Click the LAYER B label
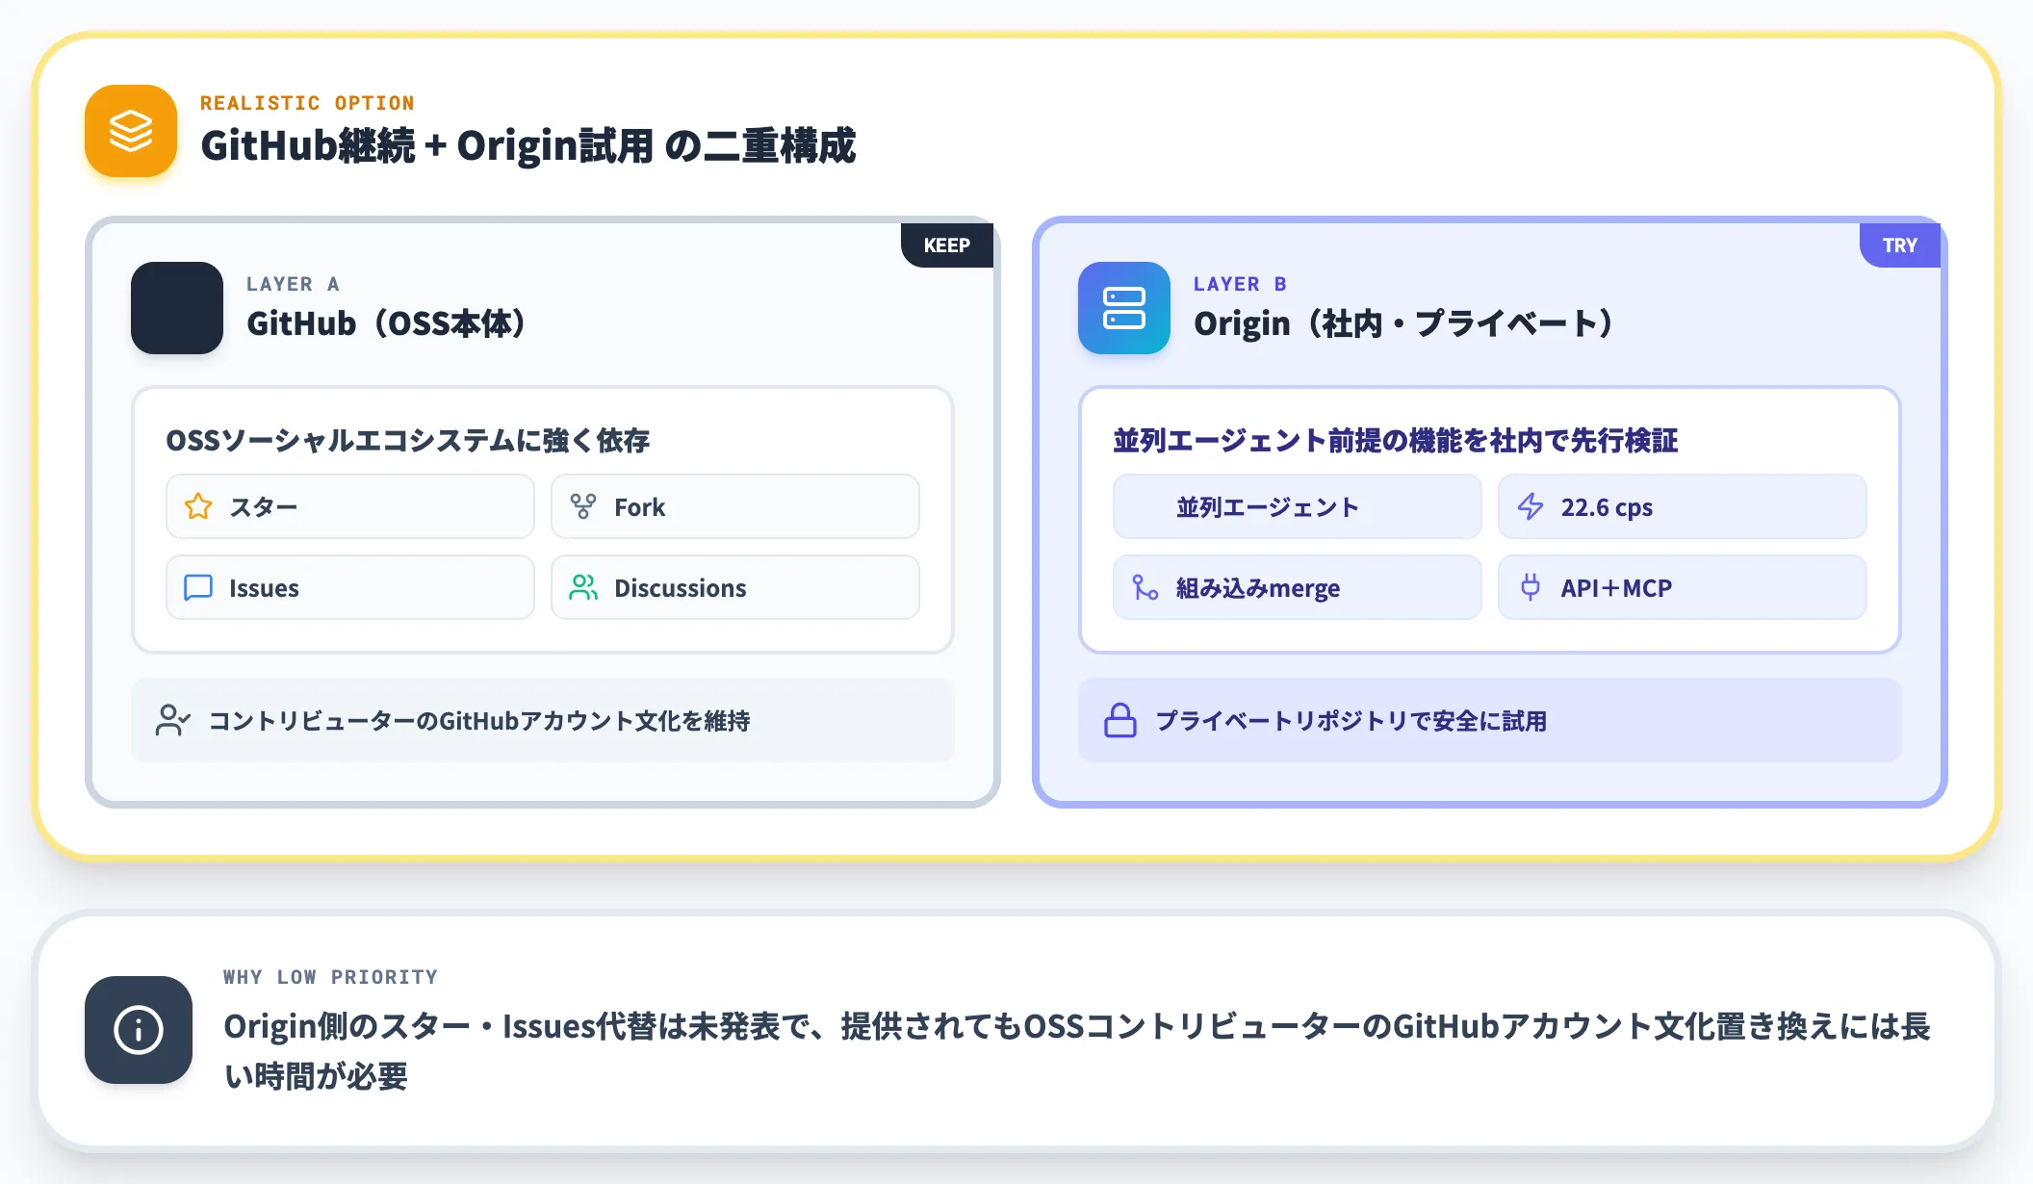The width and height of the screenshot is (2033, 1184). click(x=1240, y=284)
